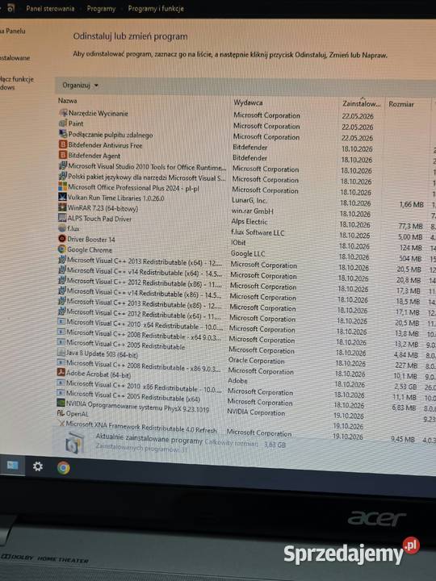This screenshot has width=436, height=581.
Task: Click the Microsoft XNA Framework icon
Action: (61, 423)
